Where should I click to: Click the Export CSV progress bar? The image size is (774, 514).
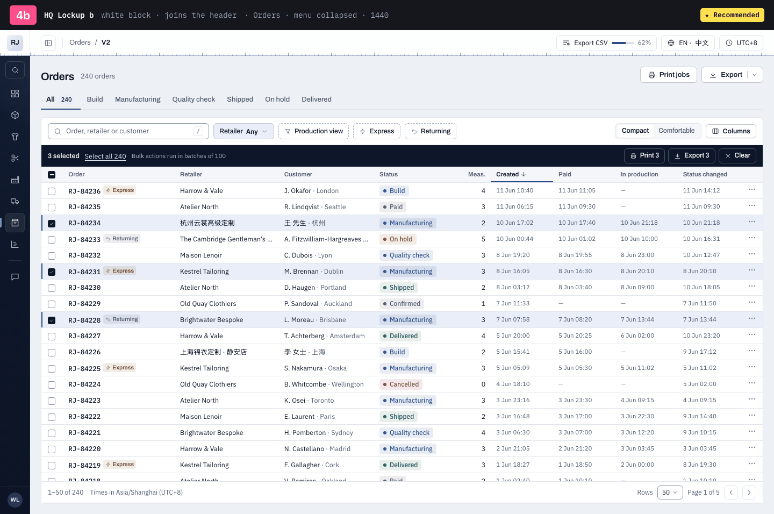point(623,43)
